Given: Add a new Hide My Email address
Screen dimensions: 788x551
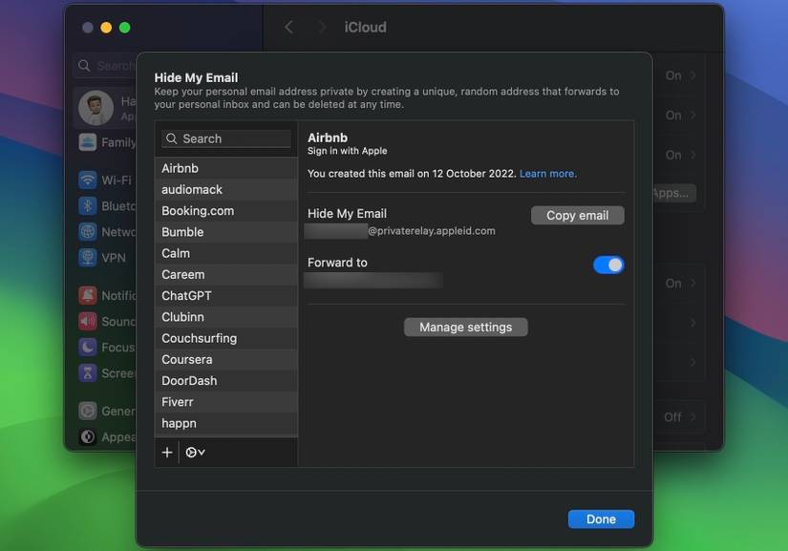Looking at the screenshot, I should click(166, 451).
